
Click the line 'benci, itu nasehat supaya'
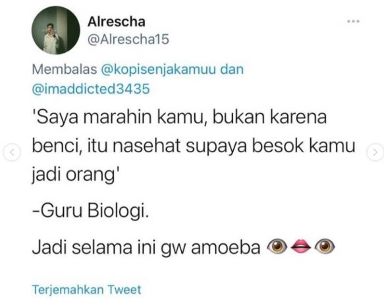tap(140, 146)
